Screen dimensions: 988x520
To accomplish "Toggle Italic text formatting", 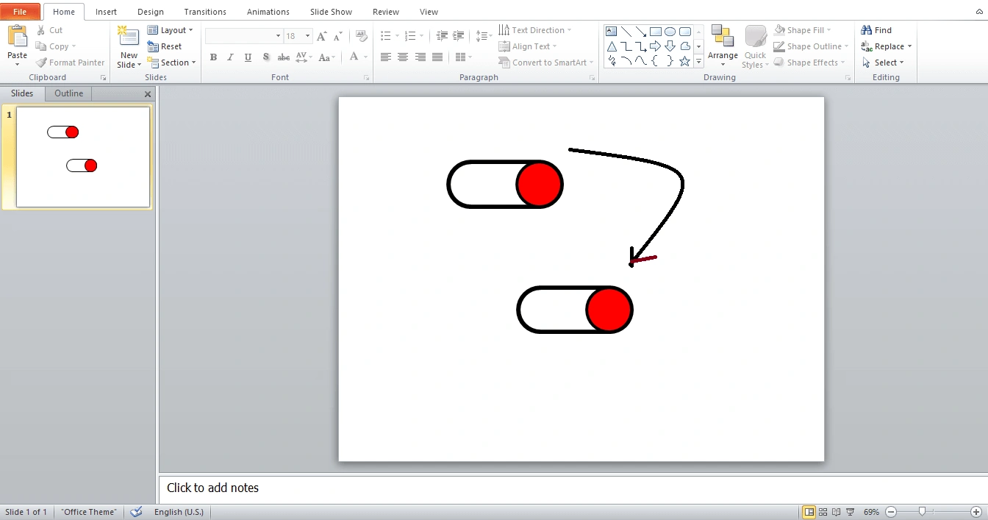I will coord(230,57).
